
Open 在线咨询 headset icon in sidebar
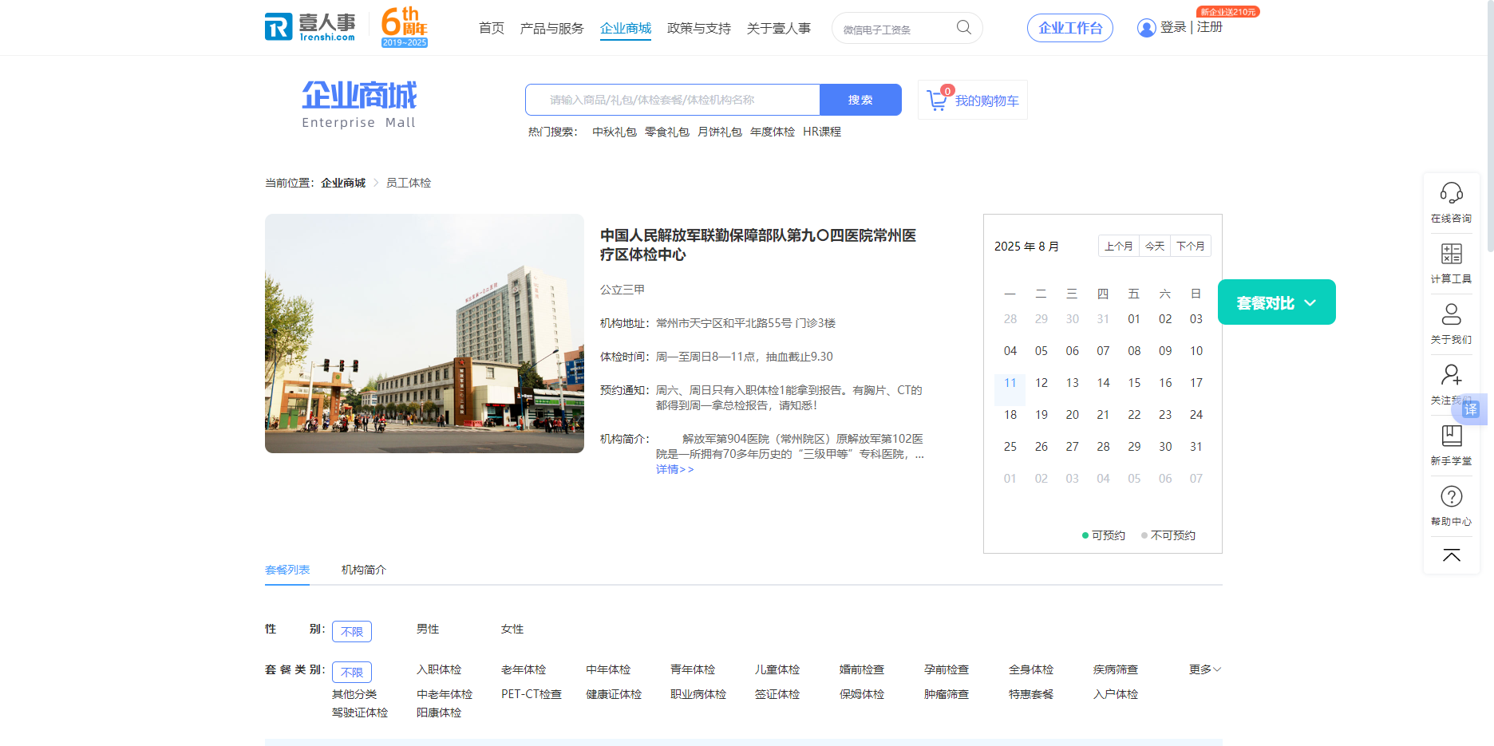pos(1452,192)
